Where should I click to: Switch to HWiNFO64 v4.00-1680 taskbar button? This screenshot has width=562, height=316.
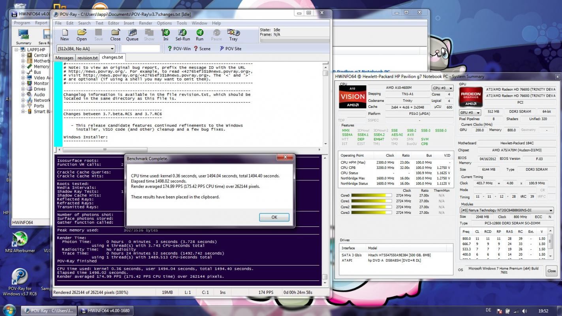click(105, 310)
